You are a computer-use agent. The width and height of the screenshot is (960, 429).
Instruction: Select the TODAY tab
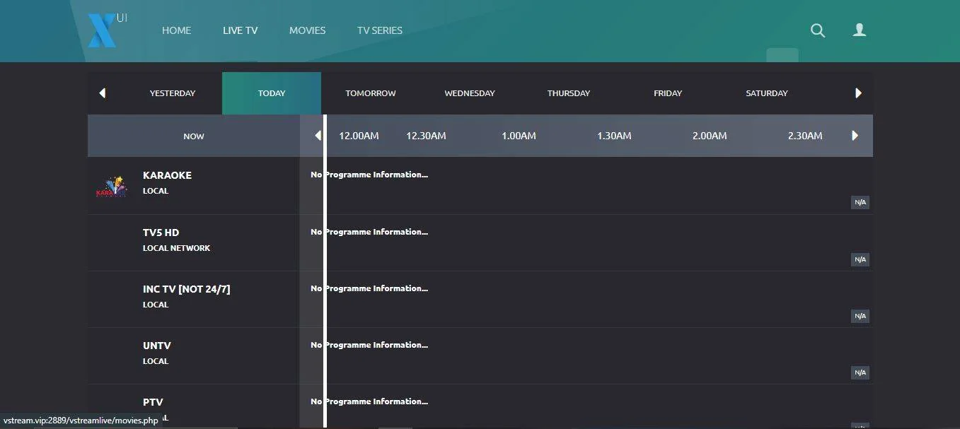pos(272,93)
